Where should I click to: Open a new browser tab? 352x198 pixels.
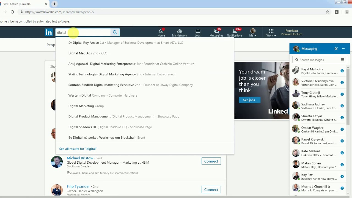54,4
